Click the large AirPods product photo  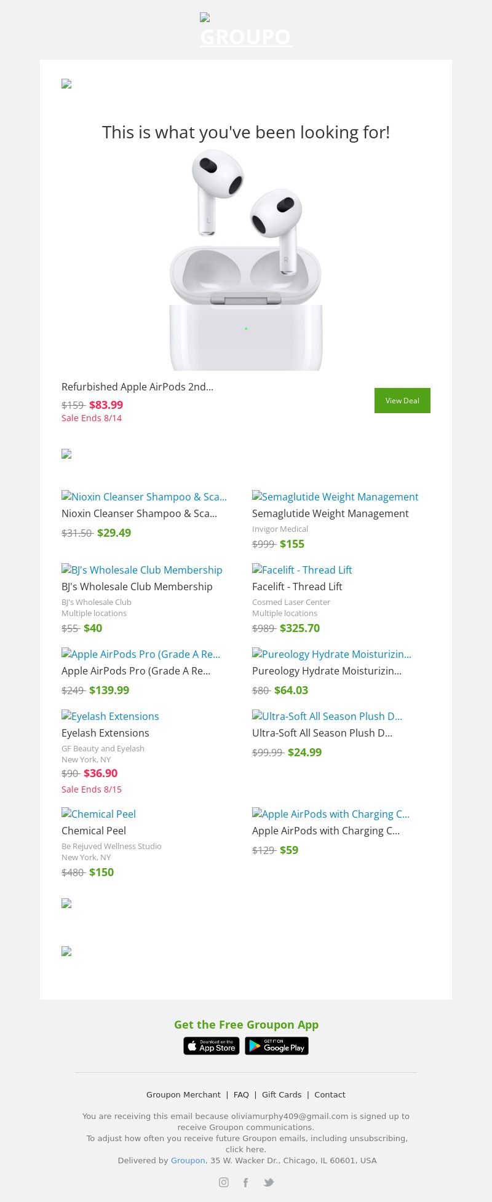tap(246, 259)
